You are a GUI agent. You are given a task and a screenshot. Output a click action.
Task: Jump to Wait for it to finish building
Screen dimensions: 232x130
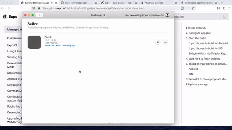tap(203, 58)
